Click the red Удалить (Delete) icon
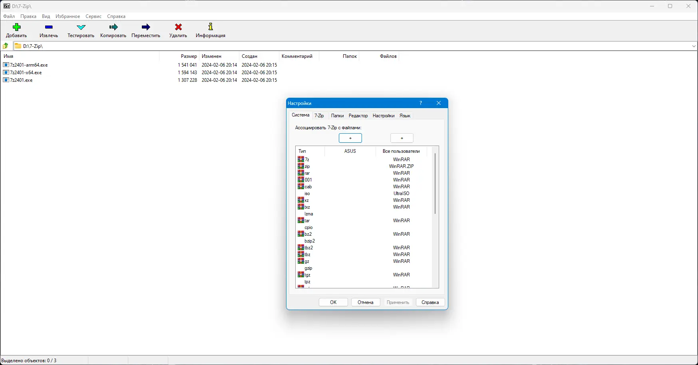The width and height of the screenshot is (698, 365). (179, 27)
